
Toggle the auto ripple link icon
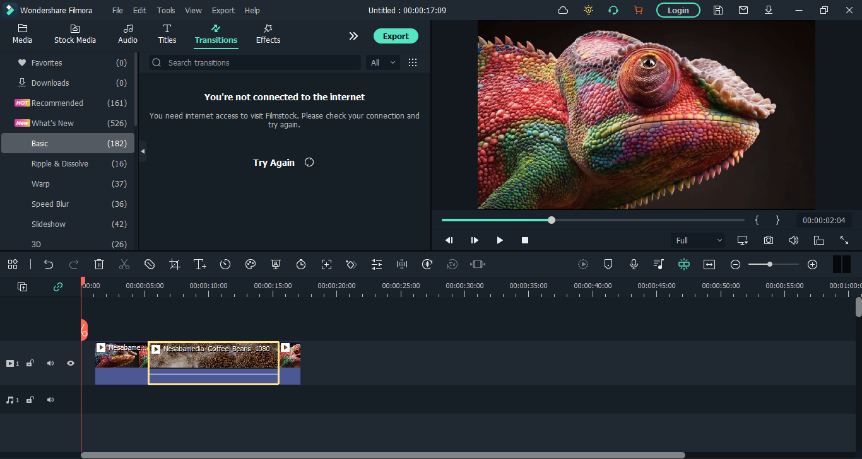click(58, 287)
